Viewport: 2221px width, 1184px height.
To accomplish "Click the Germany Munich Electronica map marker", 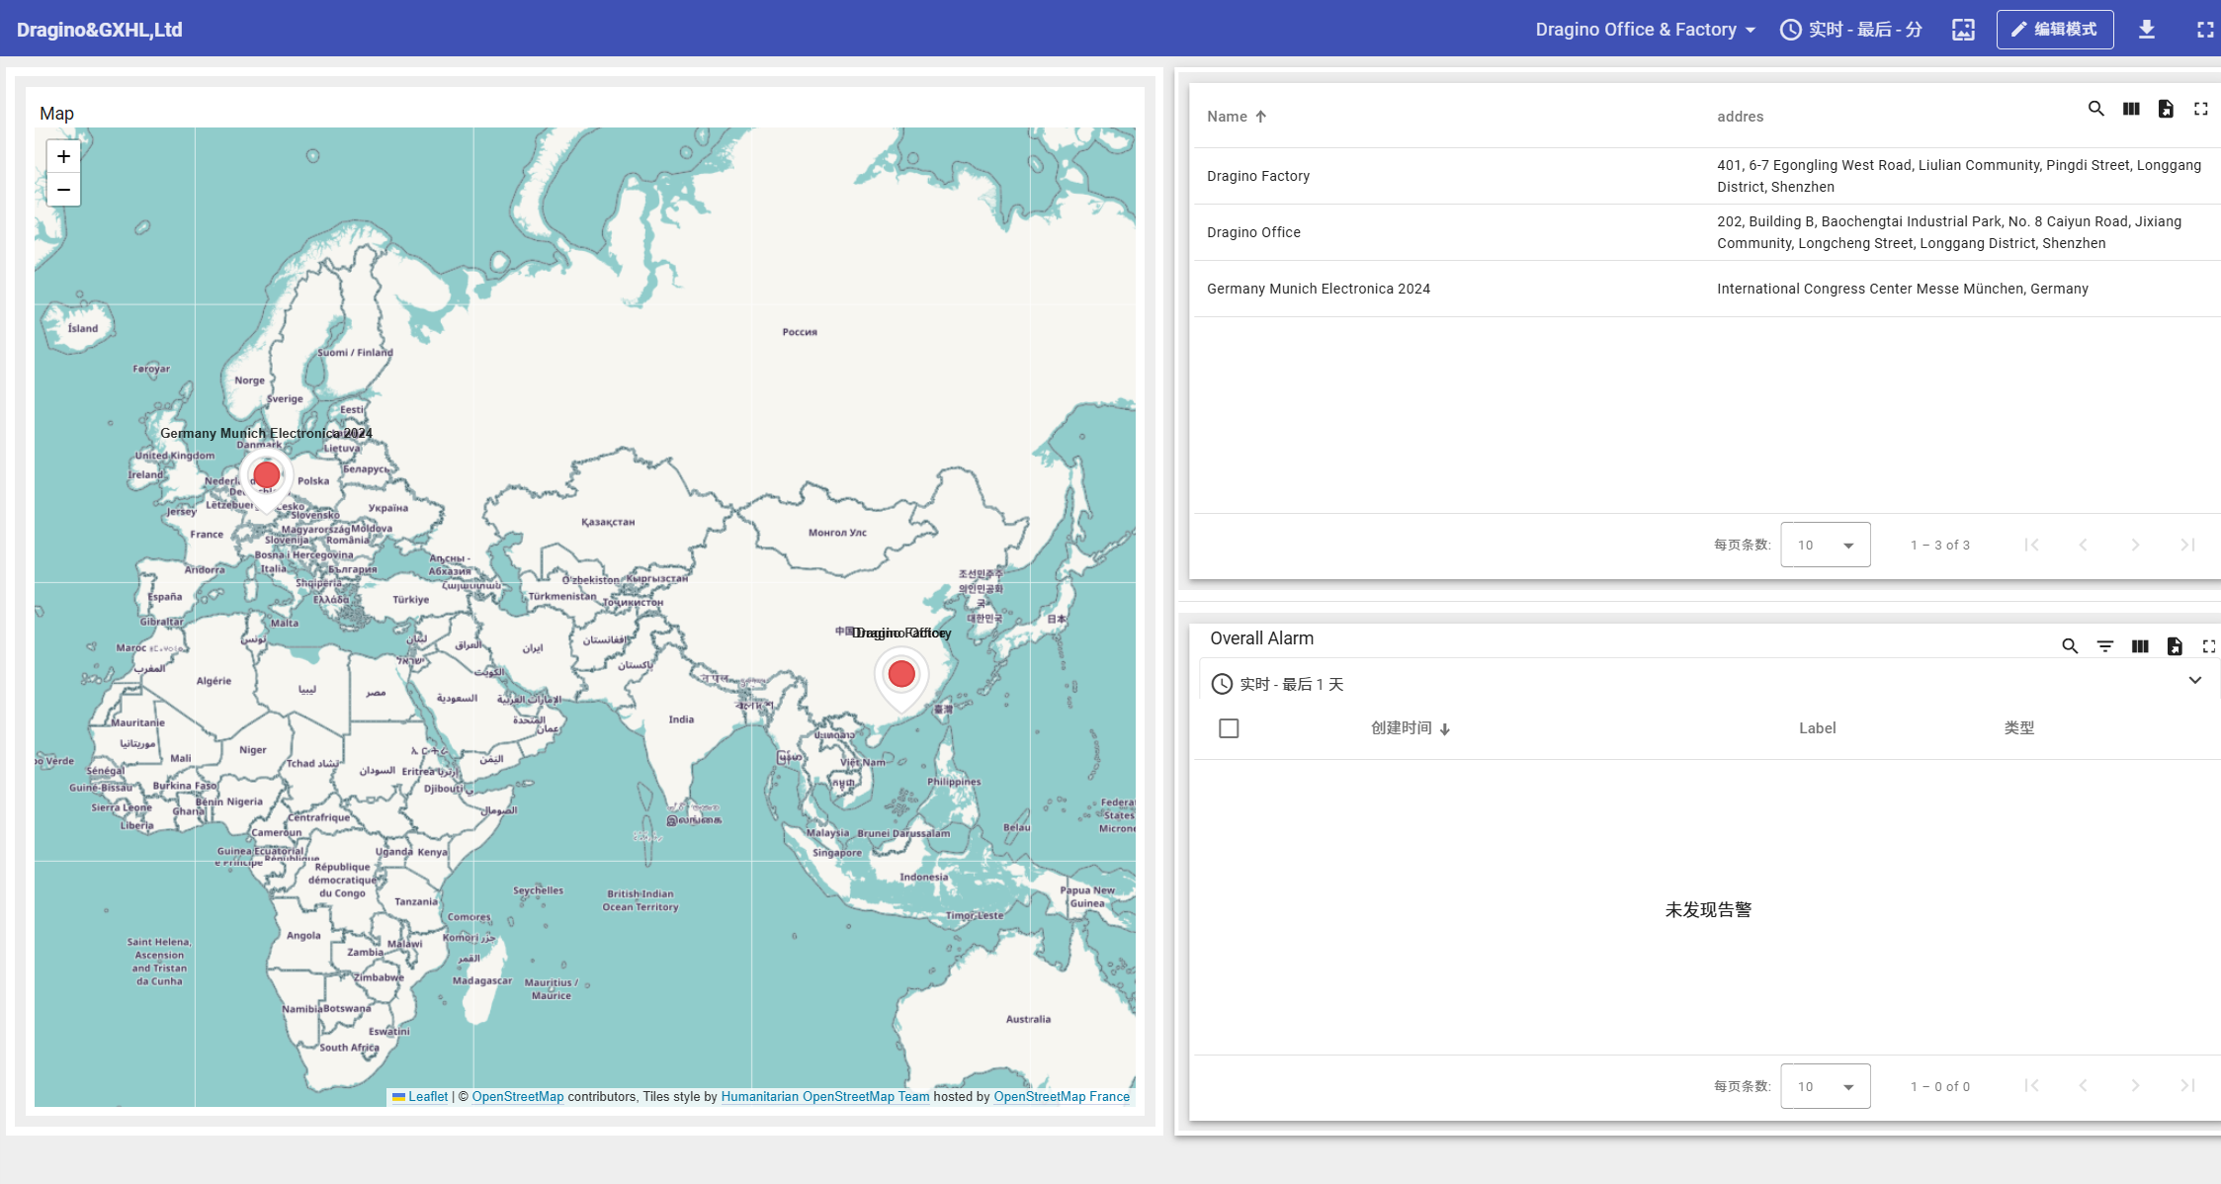I will tap(266, 476).
